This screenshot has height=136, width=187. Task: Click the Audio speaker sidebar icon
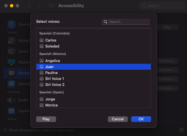point(11,100)
